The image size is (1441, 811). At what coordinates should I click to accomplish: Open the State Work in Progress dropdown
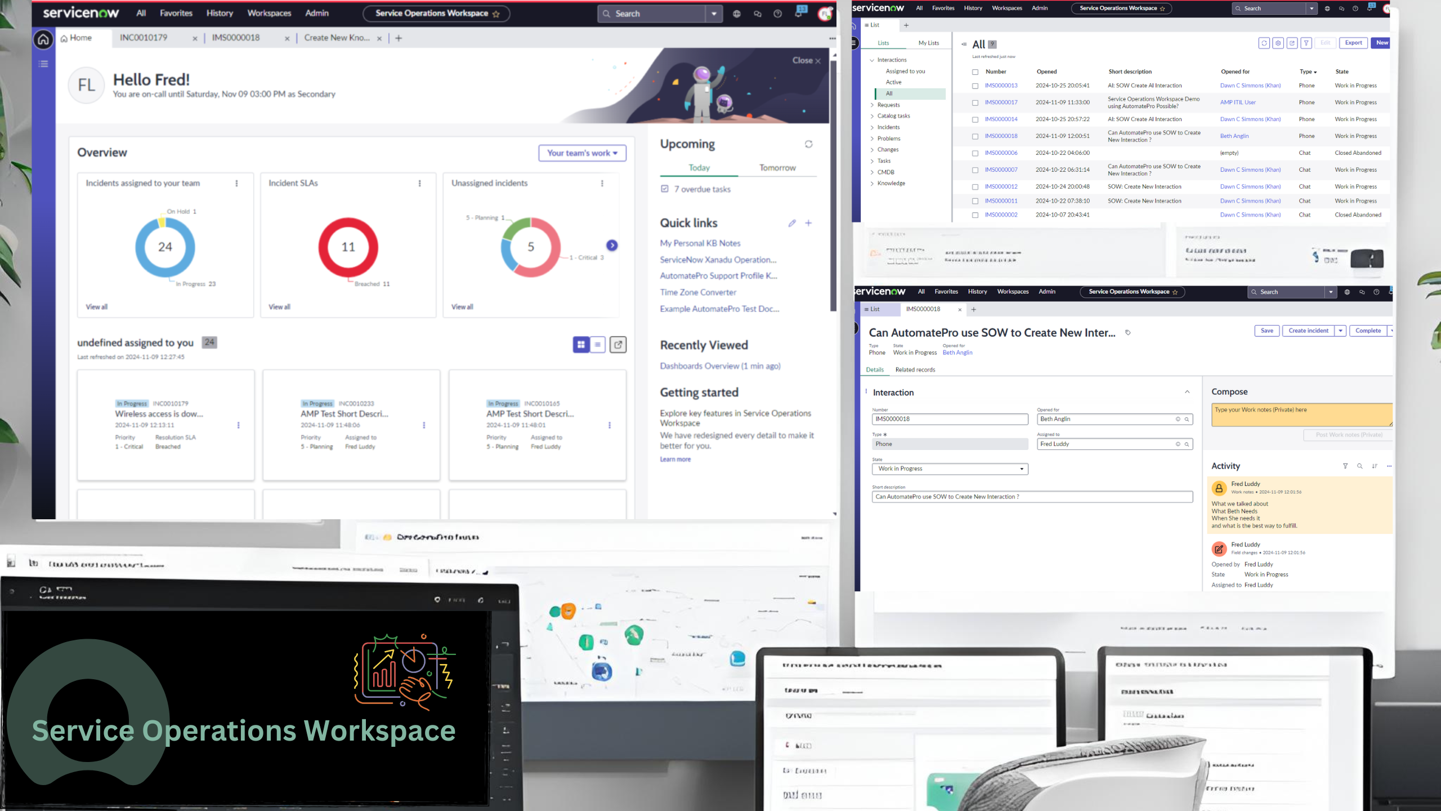coord(950,469)
